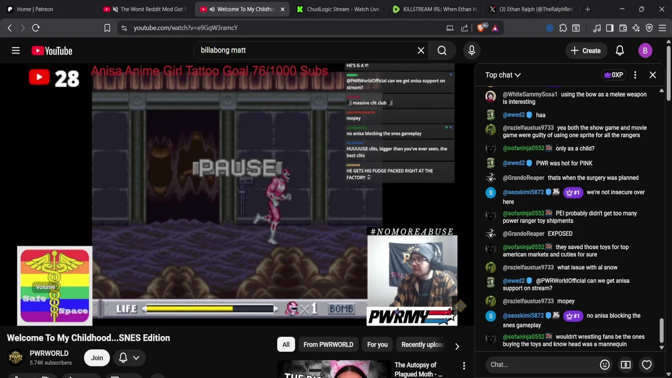Open The Autopsy of Plagued Moth title
Screen dimensions: 672x378
click(418, 370)
